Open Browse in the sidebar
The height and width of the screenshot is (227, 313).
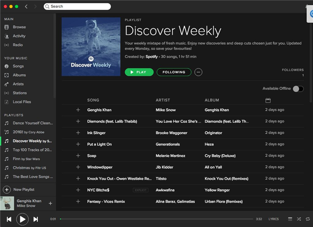click(x=19, y=27)
